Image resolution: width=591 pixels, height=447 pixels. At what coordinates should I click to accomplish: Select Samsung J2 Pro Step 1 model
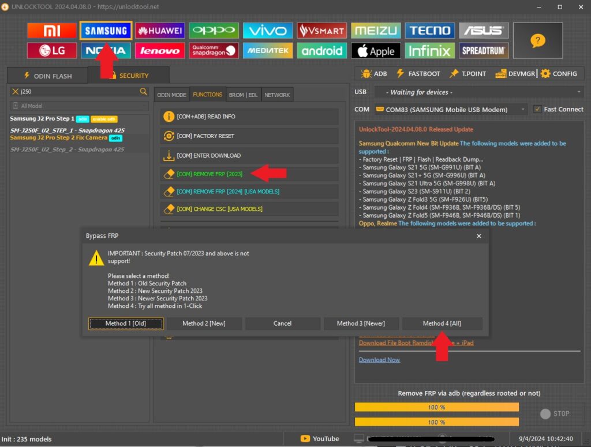point(42,118)
